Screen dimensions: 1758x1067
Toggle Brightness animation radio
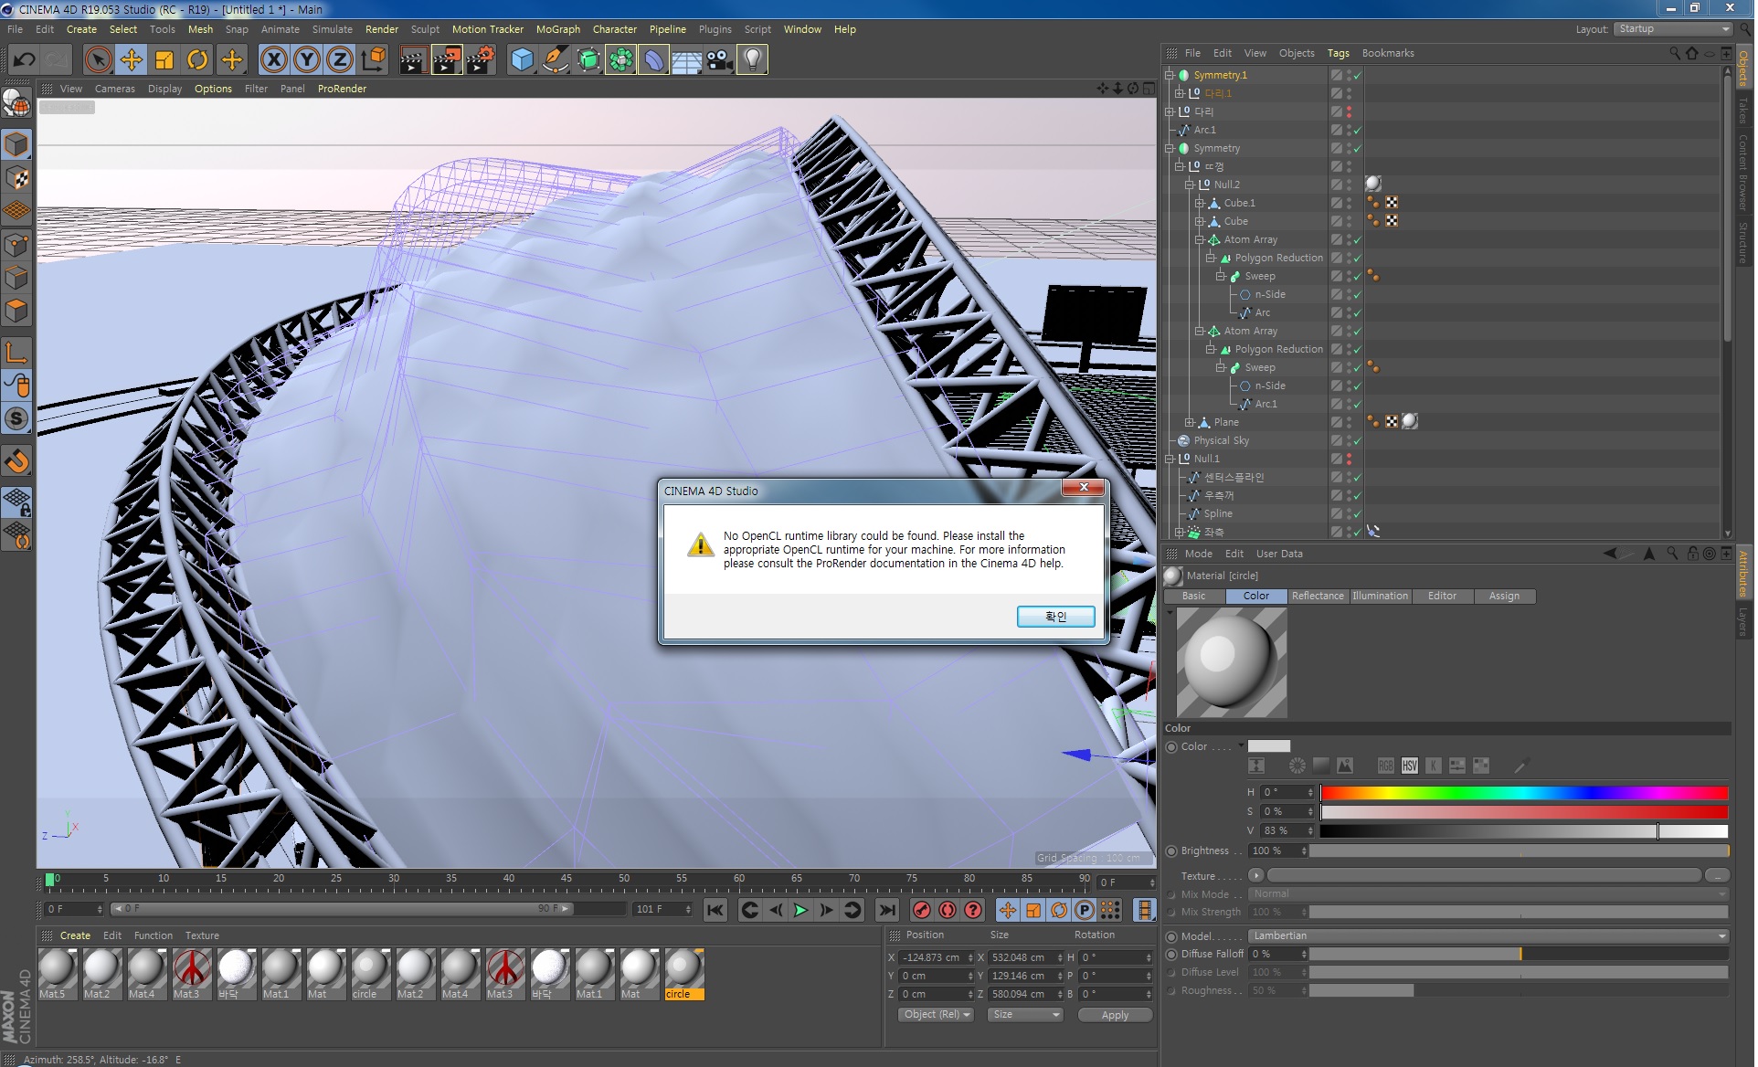[1171, 850]
